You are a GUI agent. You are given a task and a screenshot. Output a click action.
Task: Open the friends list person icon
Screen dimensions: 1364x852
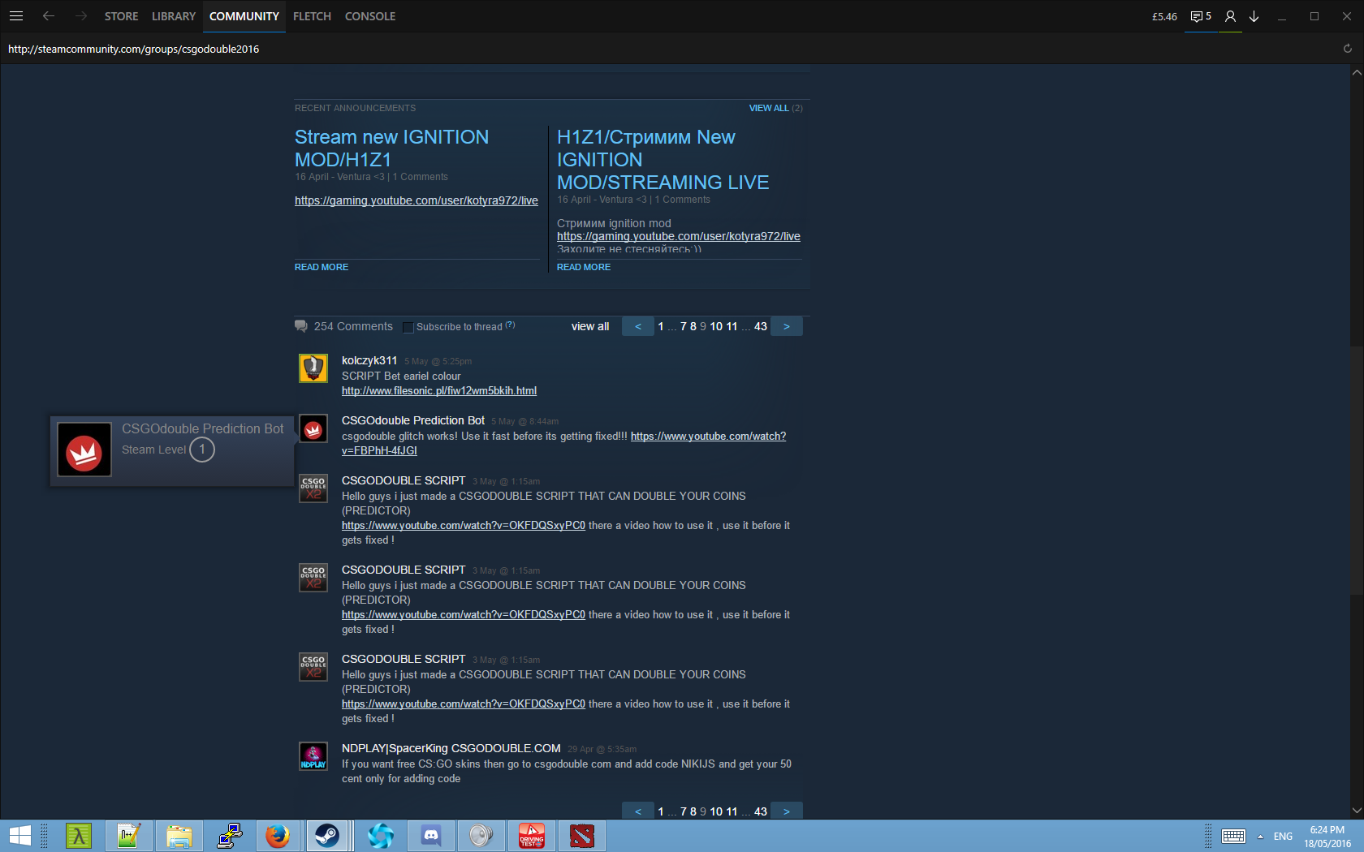pos(1230,16)
